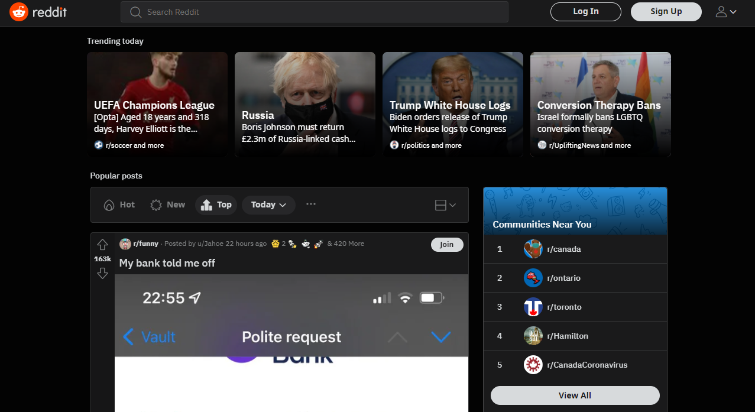Open the three-dots more sort options
Image resolution: width=755 pixels, height=412 pixels.
pos(311,205)
